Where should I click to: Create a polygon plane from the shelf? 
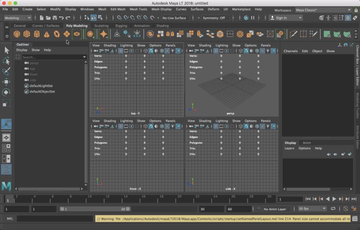[67, 34]
